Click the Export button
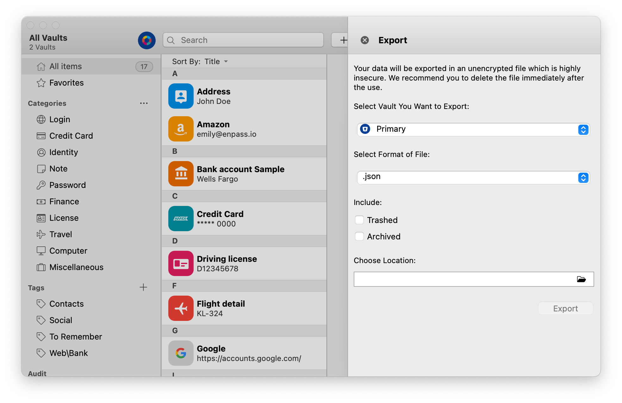622x403 pixels. click(x=565, y=309)
